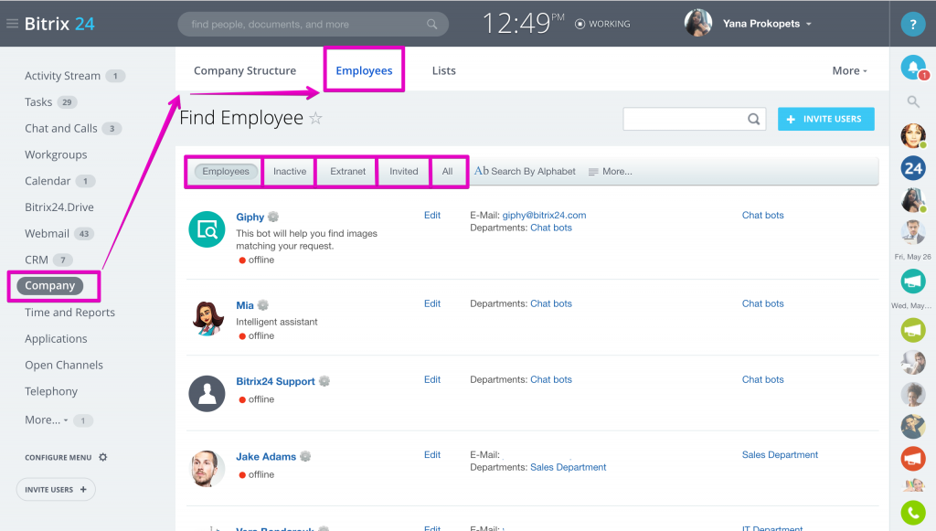Open Webmail in sidebar

point(47,233)
